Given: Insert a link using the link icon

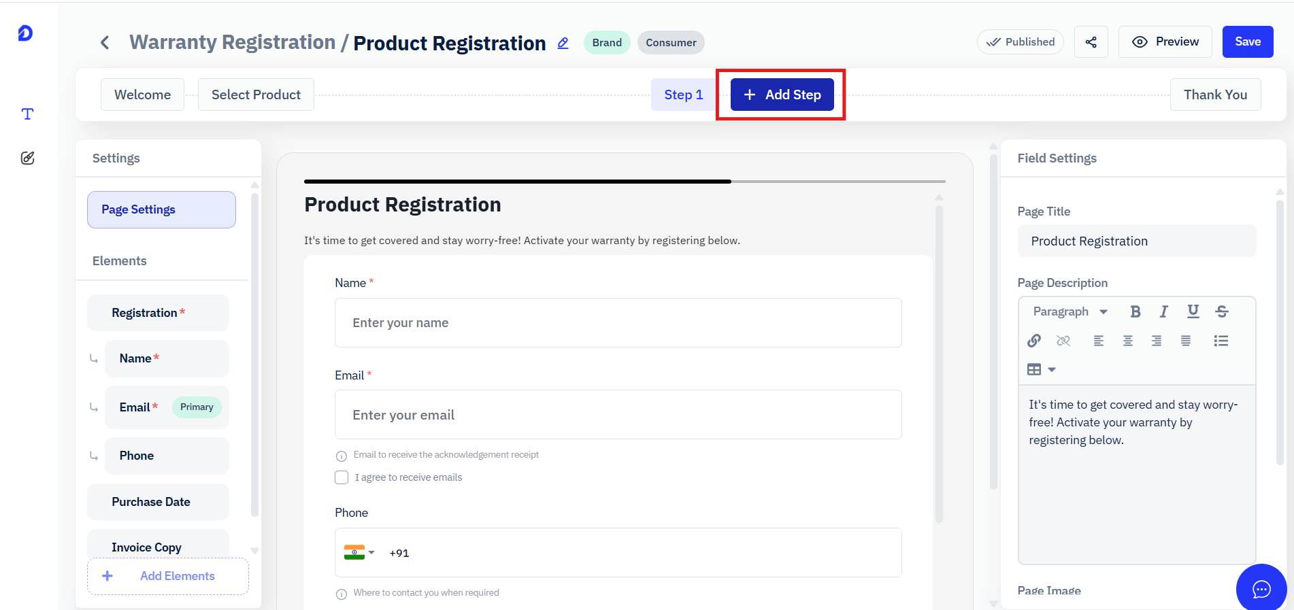Looking at the screenshot, I should 1034,341.
